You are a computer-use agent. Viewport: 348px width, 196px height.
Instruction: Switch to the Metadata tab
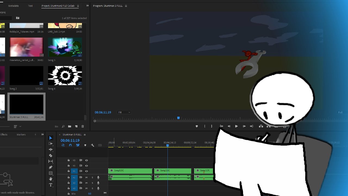13,6
